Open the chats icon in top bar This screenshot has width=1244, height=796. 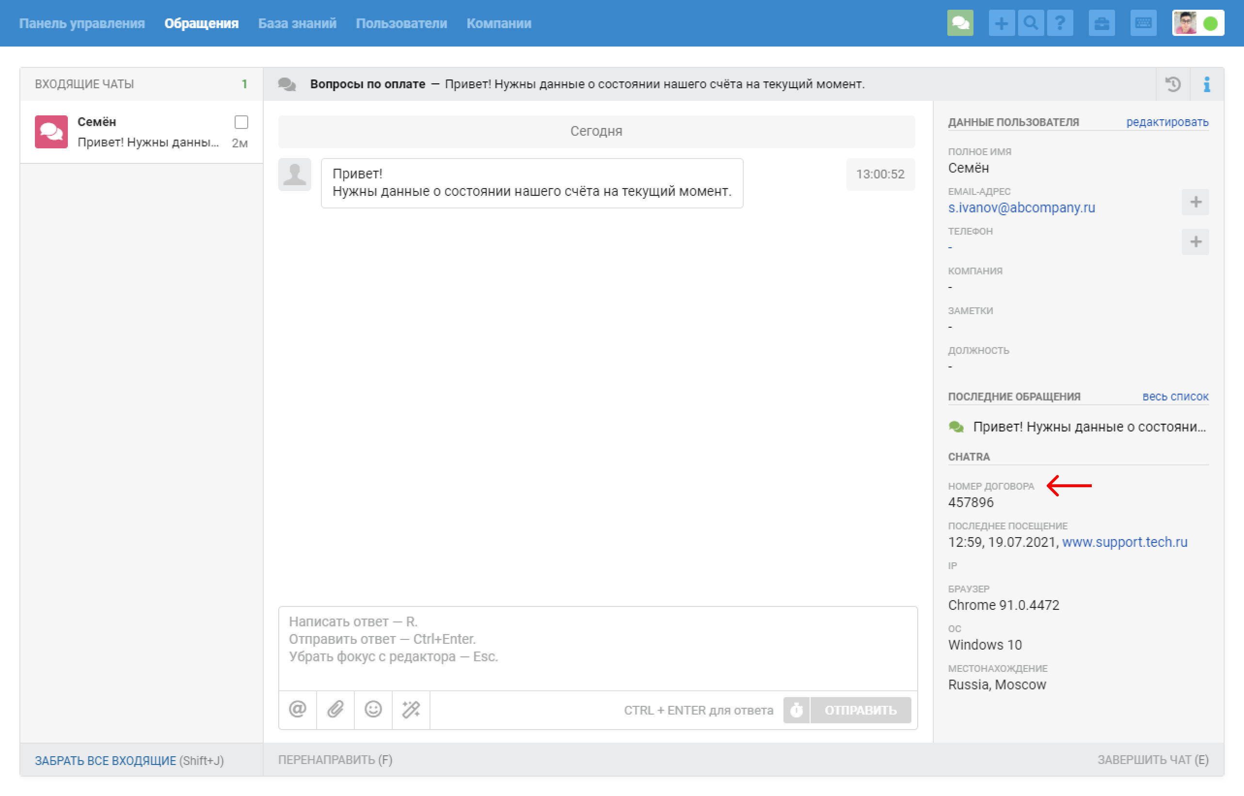click(960, 23)
